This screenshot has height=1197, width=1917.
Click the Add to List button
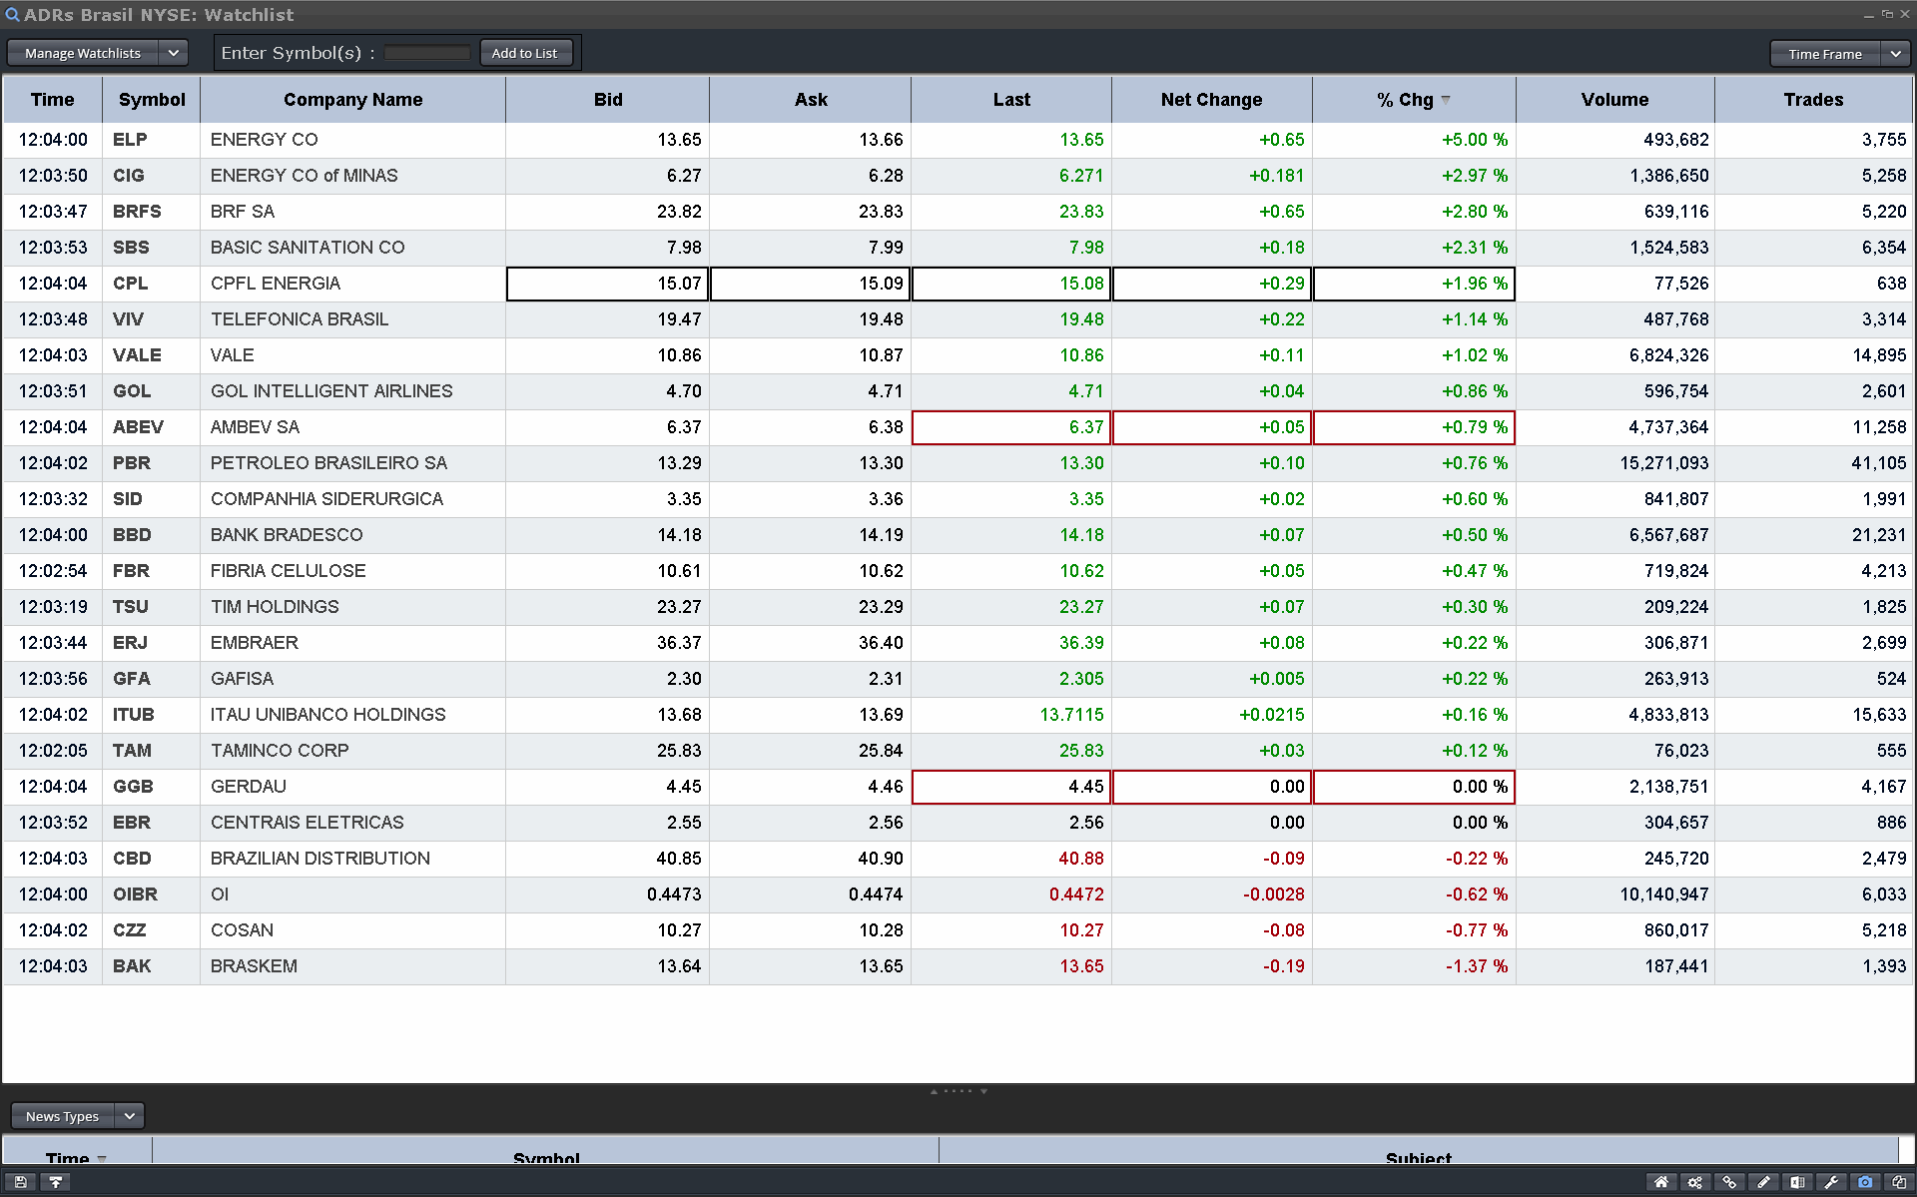coord(524,53)
